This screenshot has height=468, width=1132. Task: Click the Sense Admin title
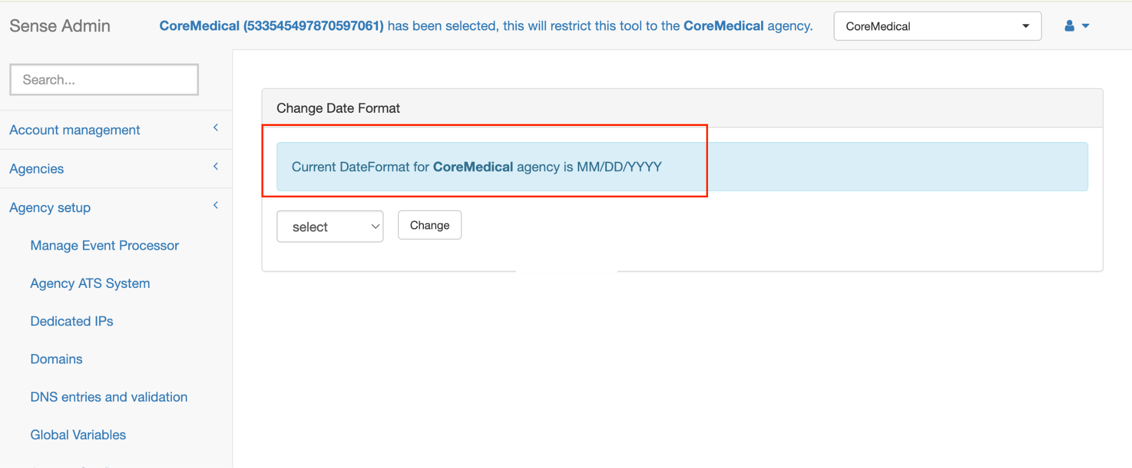click(60, 26)
